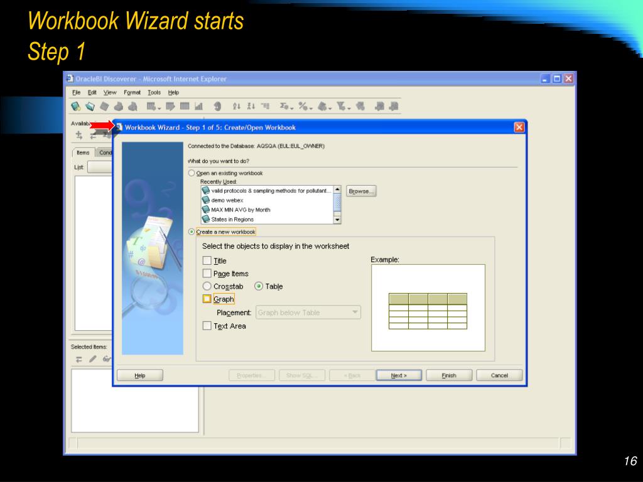Click the pencil edit icon under Selected Items
This screenshot has height=482, width=643.
point(93,359)
